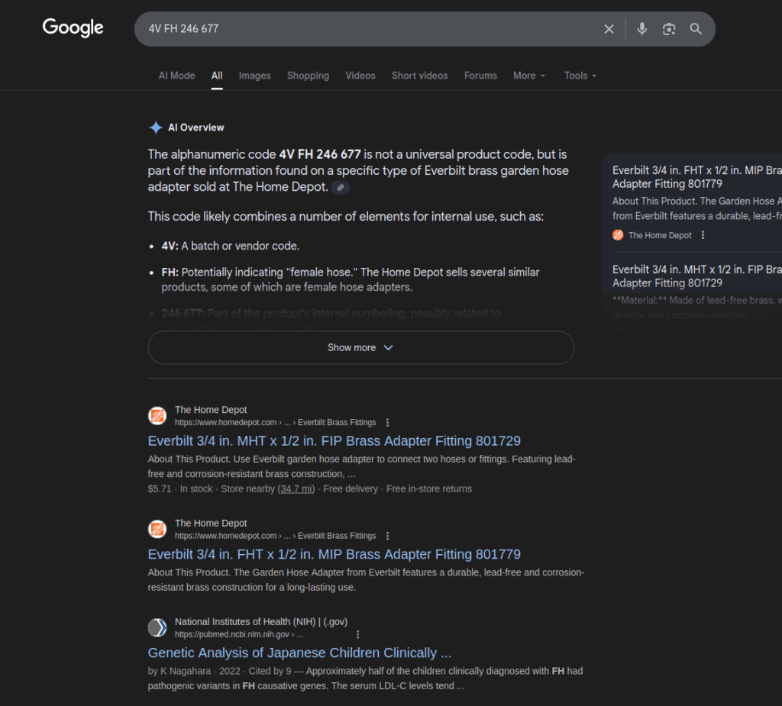
Task: Click the NIH favicon for the PubMed result
Action: coord(157,627)
